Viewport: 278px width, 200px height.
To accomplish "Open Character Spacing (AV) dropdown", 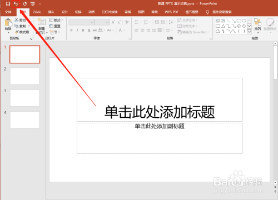I will pos(102,30).
